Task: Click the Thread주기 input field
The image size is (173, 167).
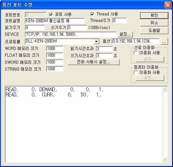Action: click(x=120, y=21)
